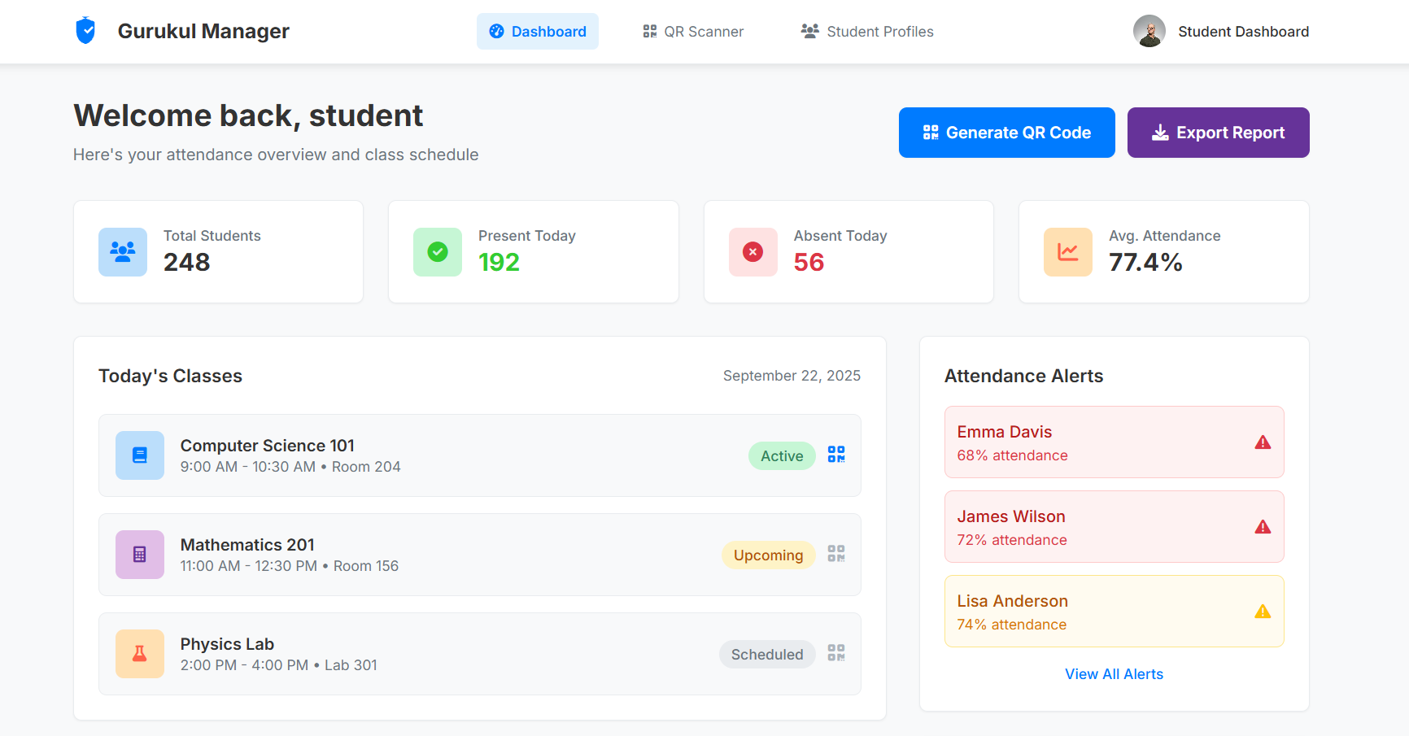
Task: Open View All Alerts
Action: [1114, 673]
